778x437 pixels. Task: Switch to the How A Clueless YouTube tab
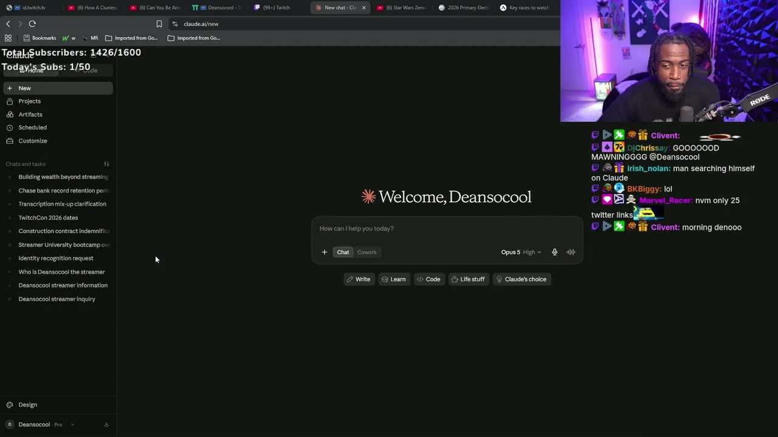coord(93,8)
